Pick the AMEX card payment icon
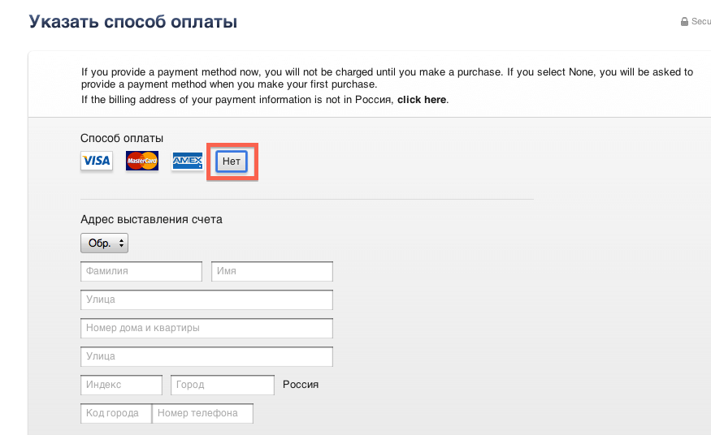Screen dimensions: 711x435 pos(187,161)
